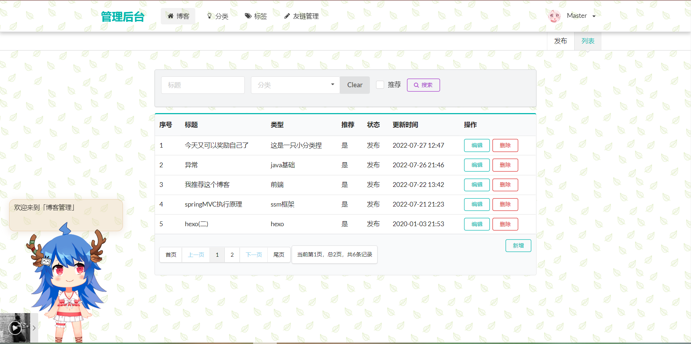Click 上一页 in pagination

click(196, 255)
